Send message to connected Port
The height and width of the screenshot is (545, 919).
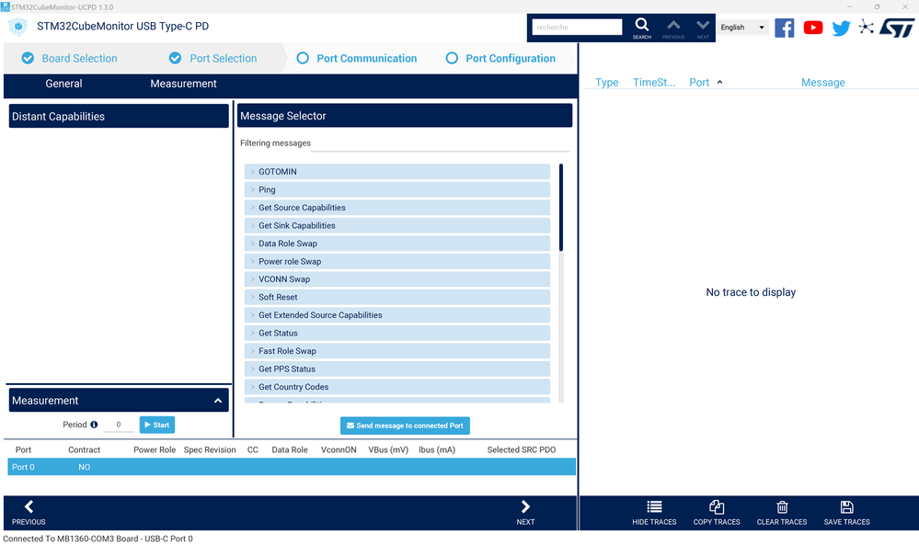(405, 426)
